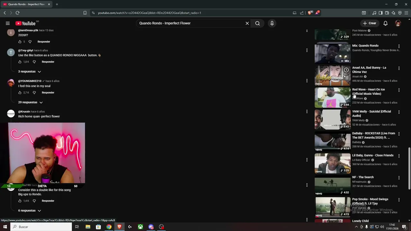Open a new browser tab
Viewport: 411px width, 231px height.
[57, 4]
